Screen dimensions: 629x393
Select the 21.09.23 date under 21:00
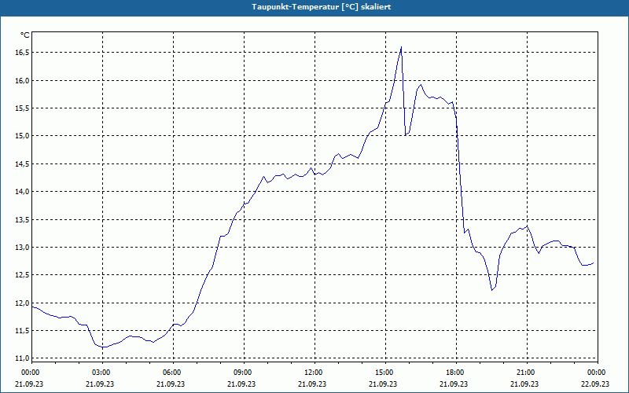pos(524,384)
